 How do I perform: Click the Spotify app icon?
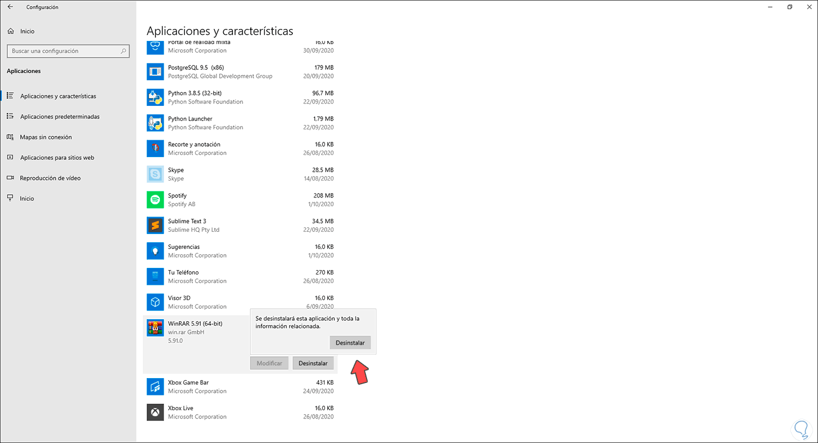[x=155, y=200]
